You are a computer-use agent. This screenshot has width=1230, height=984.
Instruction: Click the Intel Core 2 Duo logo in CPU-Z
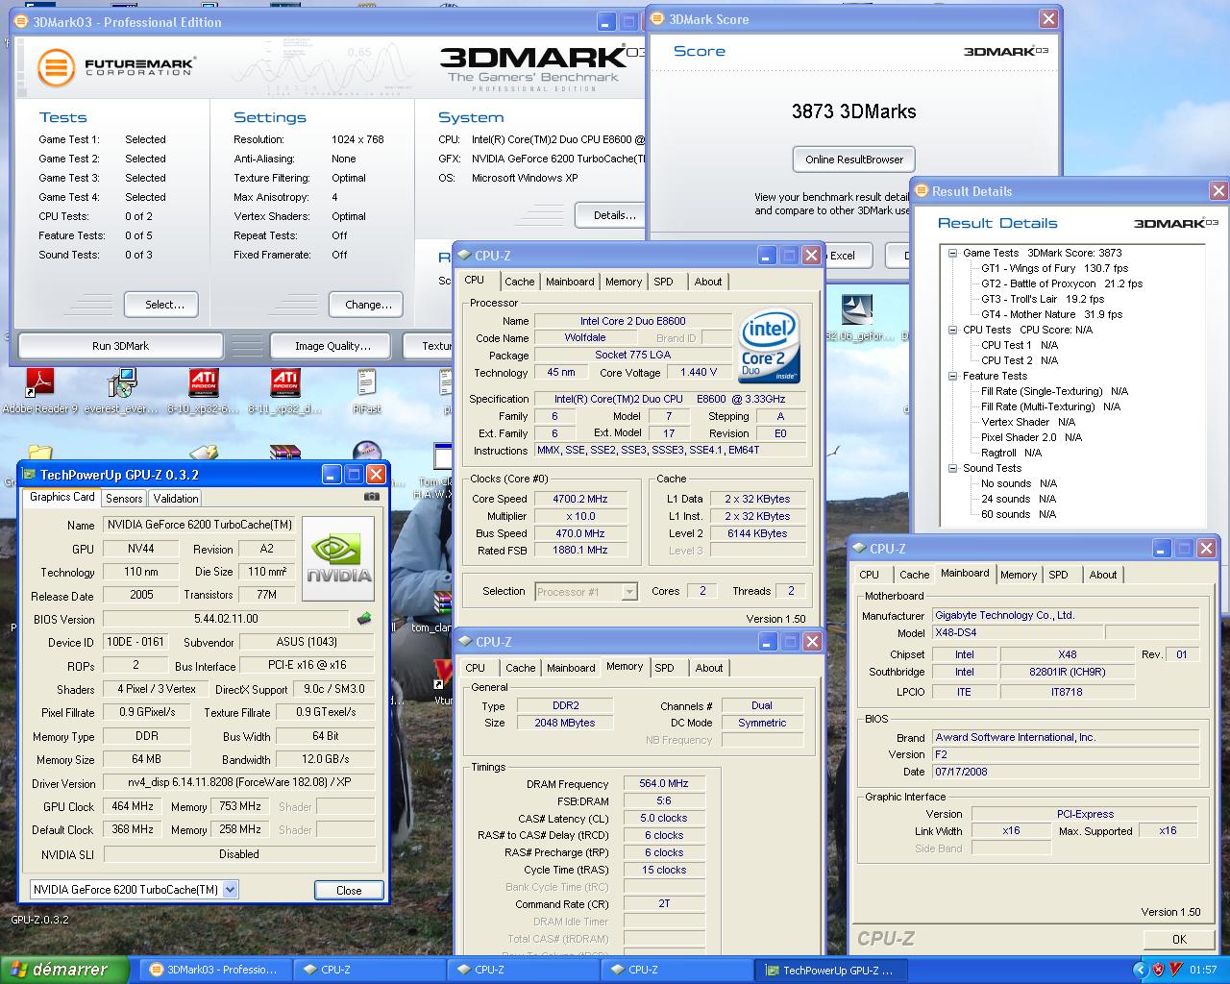[770, 346]
